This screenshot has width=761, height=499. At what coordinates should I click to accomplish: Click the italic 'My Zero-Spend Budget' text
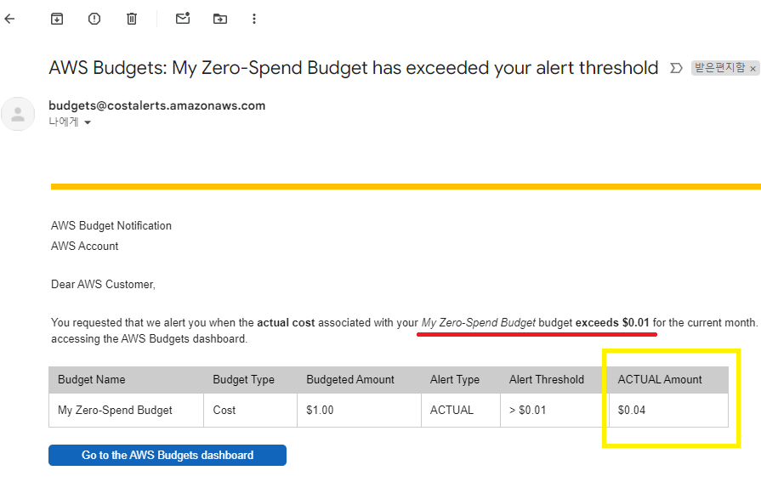click(x=479, y=323)
